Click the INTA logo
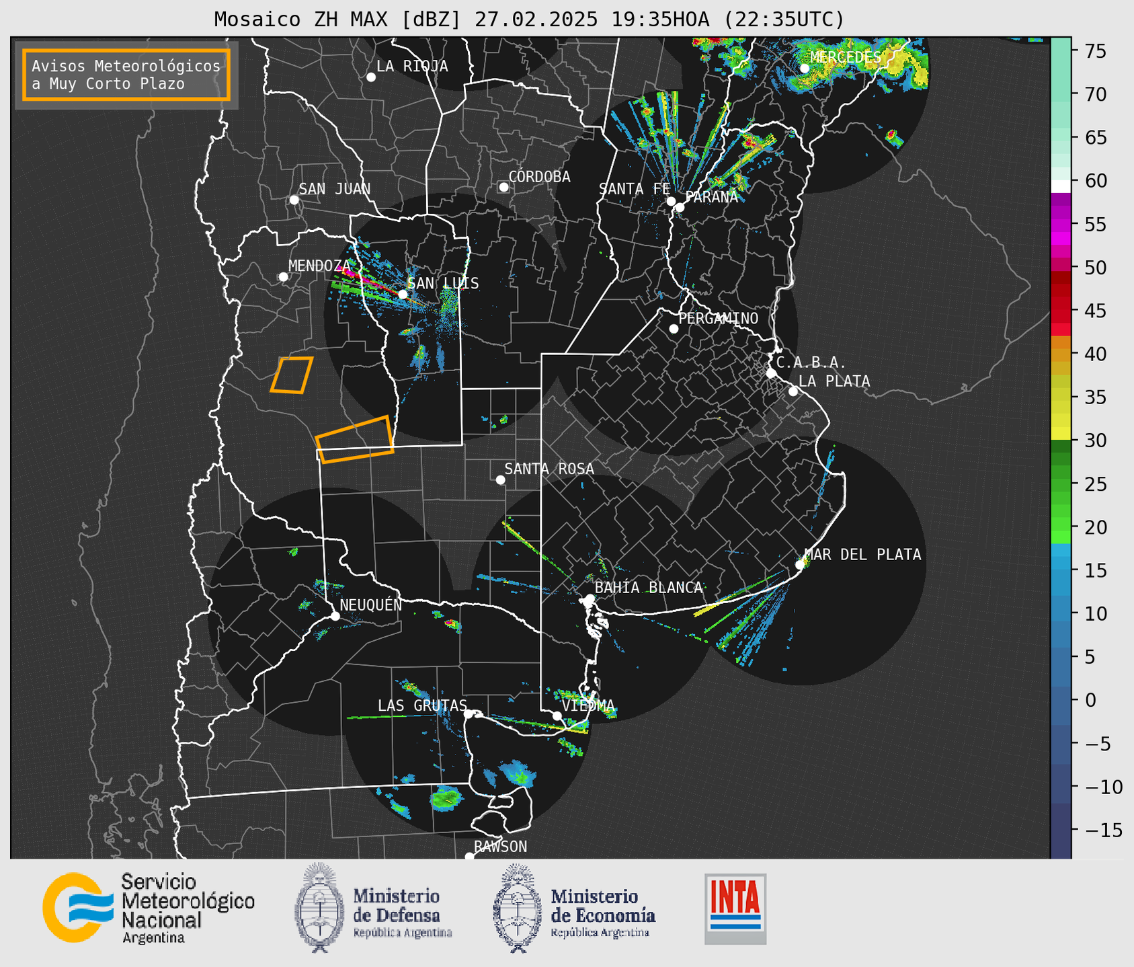 735,908
